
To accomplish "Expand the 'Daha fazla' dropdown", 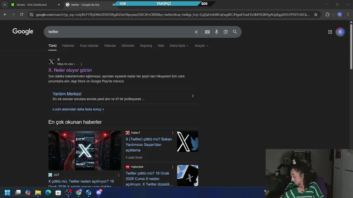I will click(x=179, y=46).
